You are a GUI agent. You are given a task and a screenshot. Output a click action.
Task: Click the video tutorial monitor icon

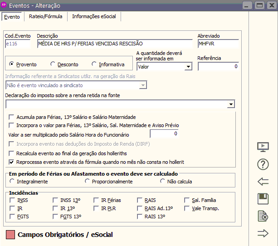[x=263, y=147]
